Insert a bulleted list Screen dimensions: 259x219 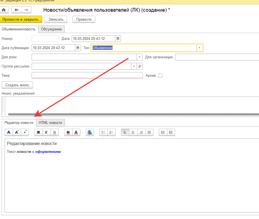(x=103, y=132)
